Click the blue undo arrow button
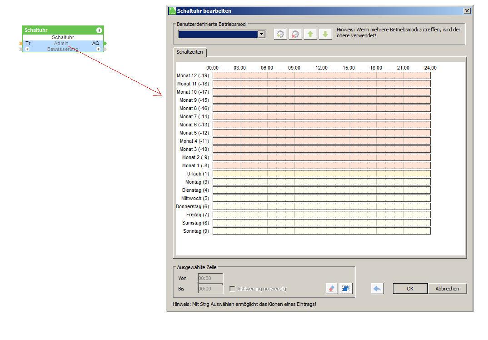This screenshot has height=340, width=488. (x=377, y=289)
